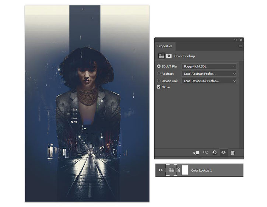Close the Properties panel
This screenshot has width=267, height=207.
(x=241, y=40)
